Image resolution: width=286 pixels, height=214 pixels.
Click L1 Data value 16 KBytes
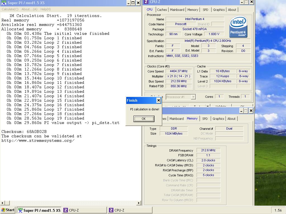coord(223,71)
